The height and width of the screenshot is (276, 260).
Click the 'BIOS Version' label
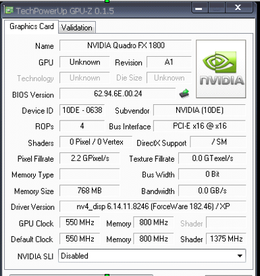33,95
